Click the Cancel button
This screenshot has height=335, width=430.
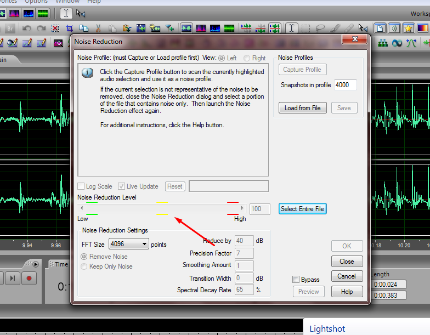(x=347, y=276)
